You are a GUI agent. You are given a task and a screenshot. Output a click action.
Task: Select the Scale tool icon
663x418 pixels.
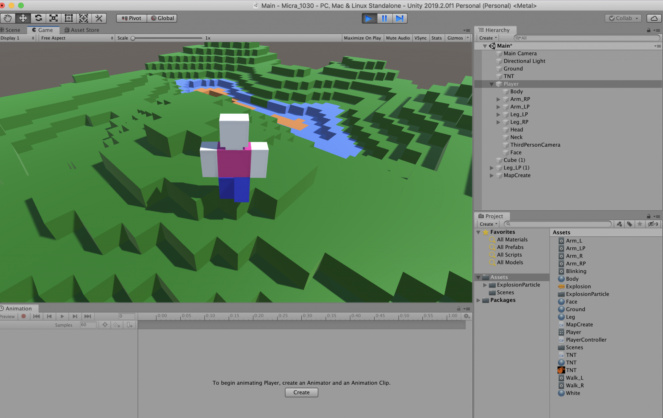(53, 18)
